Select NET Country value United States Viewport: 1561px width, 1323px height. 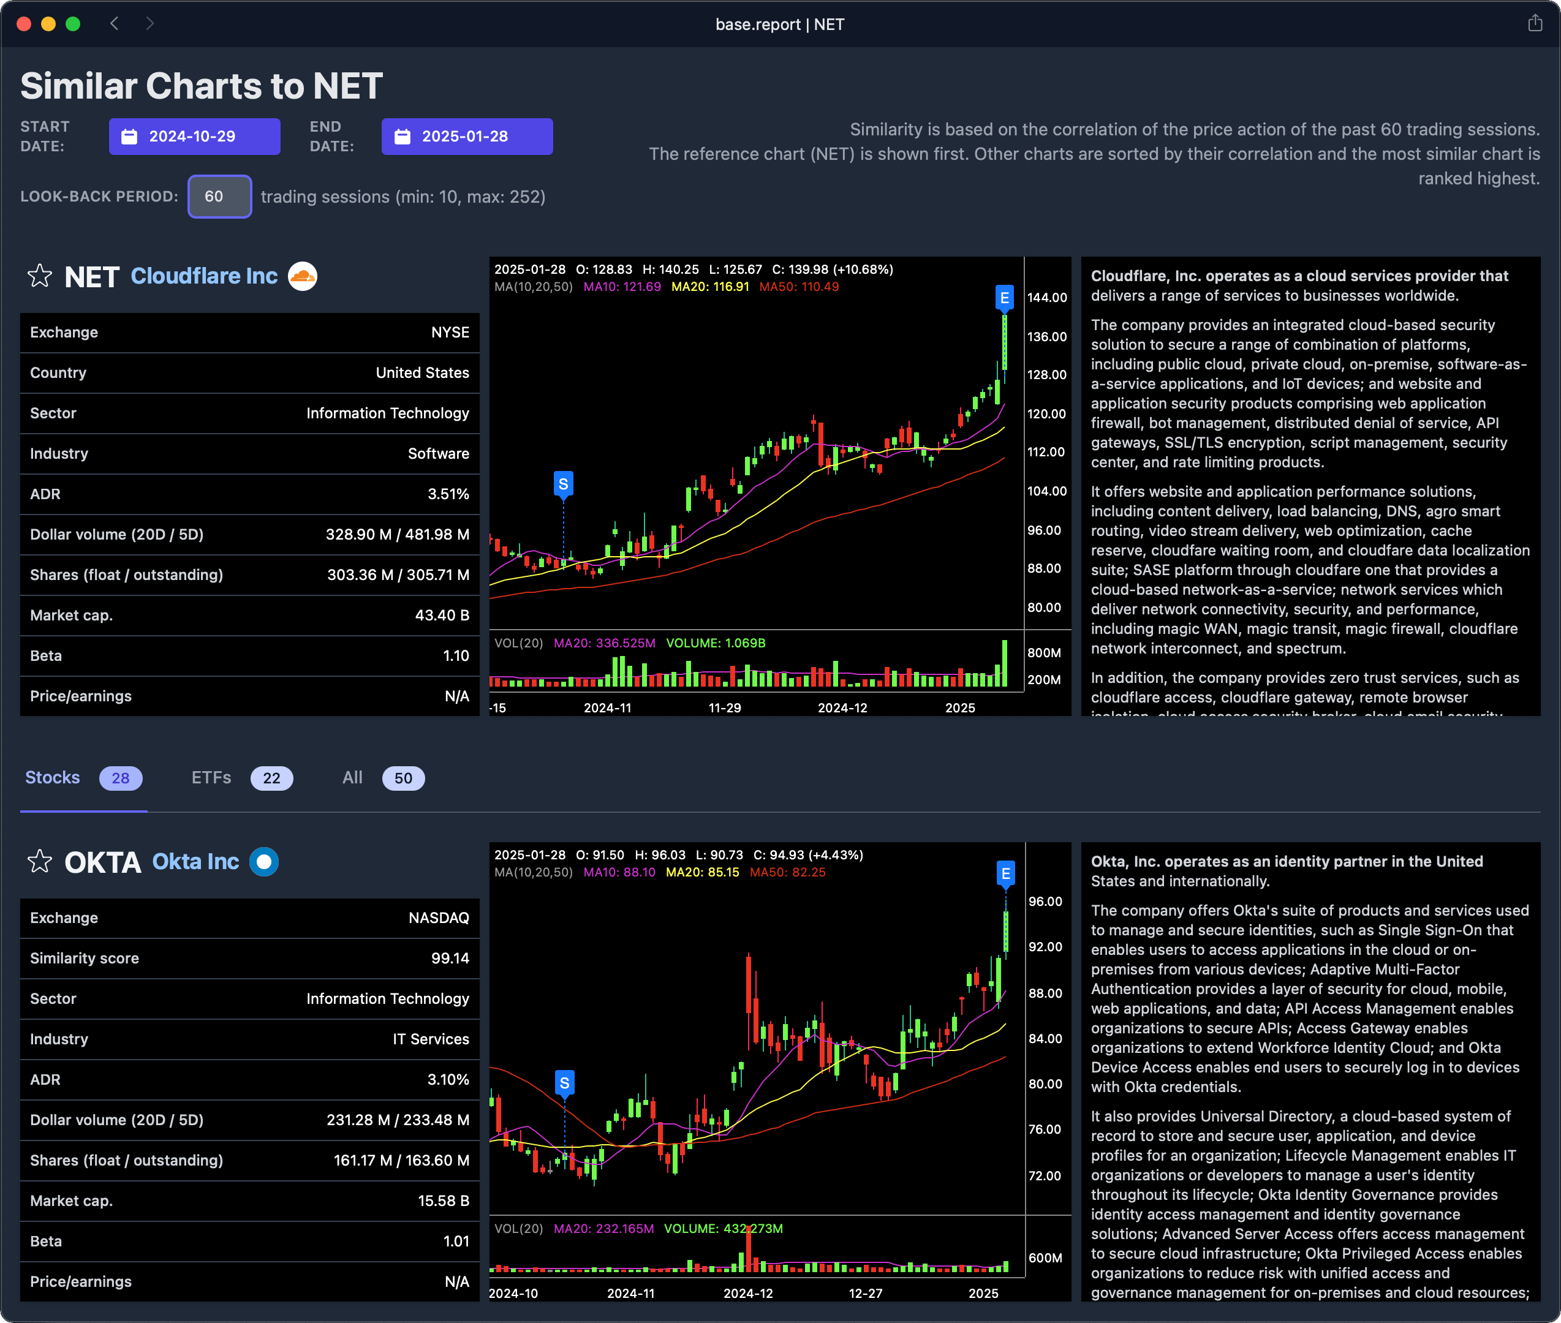pos(422,373)
